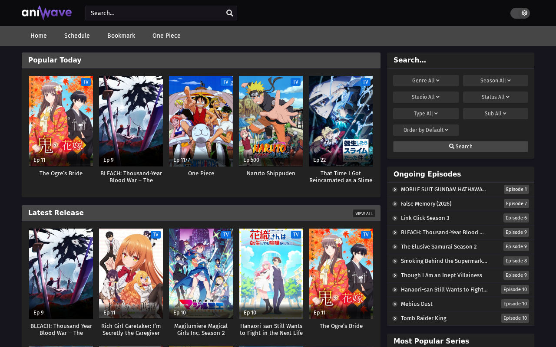Viewport: 556px width, 347px height.
Task: Expand the Genre All dropdown
Action: click(x=426, y=81)
